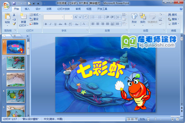Open Quick Styles gallery
This screenshot has width=185, height=123.
(x=153, y=19)
